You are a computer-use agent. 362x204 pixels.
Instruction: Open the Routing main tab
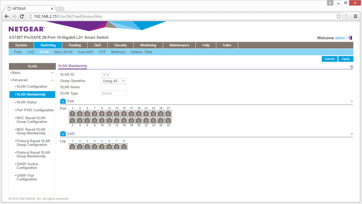(x=75, y=45)
